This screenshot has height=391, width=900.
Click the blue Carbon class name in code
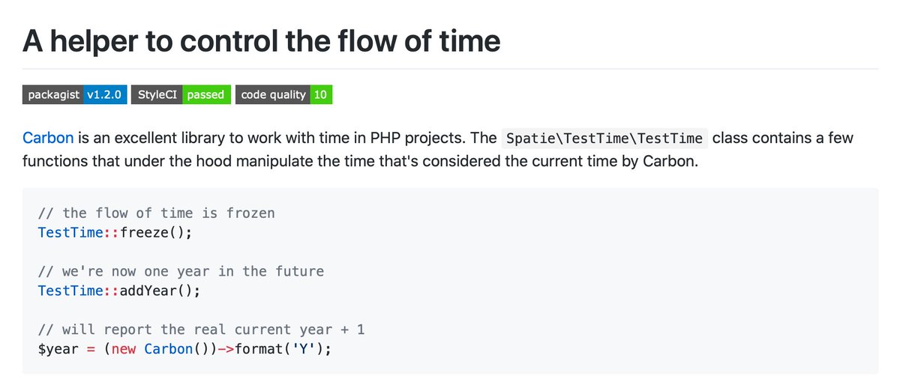[x=168, y=349]
